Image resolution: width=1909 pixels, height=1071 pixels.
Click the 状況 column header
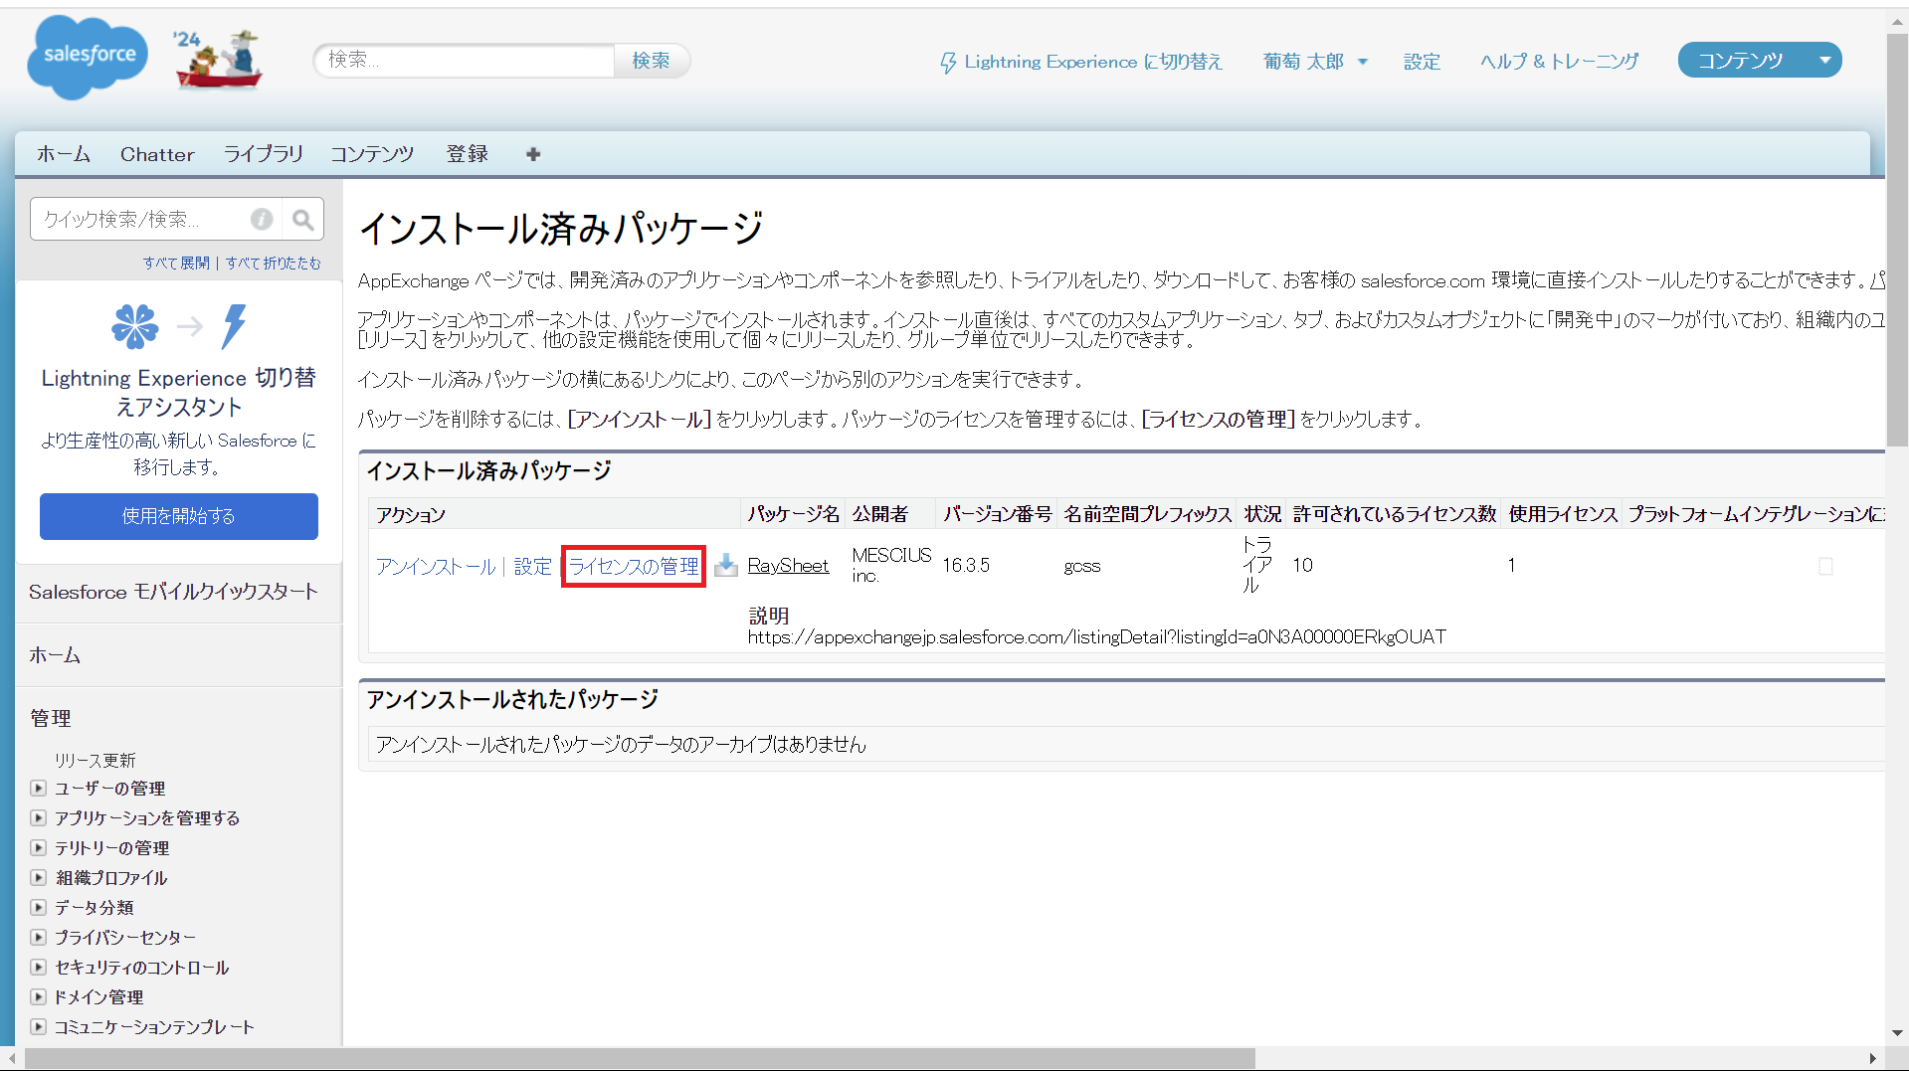click(x=1262, y=514)
